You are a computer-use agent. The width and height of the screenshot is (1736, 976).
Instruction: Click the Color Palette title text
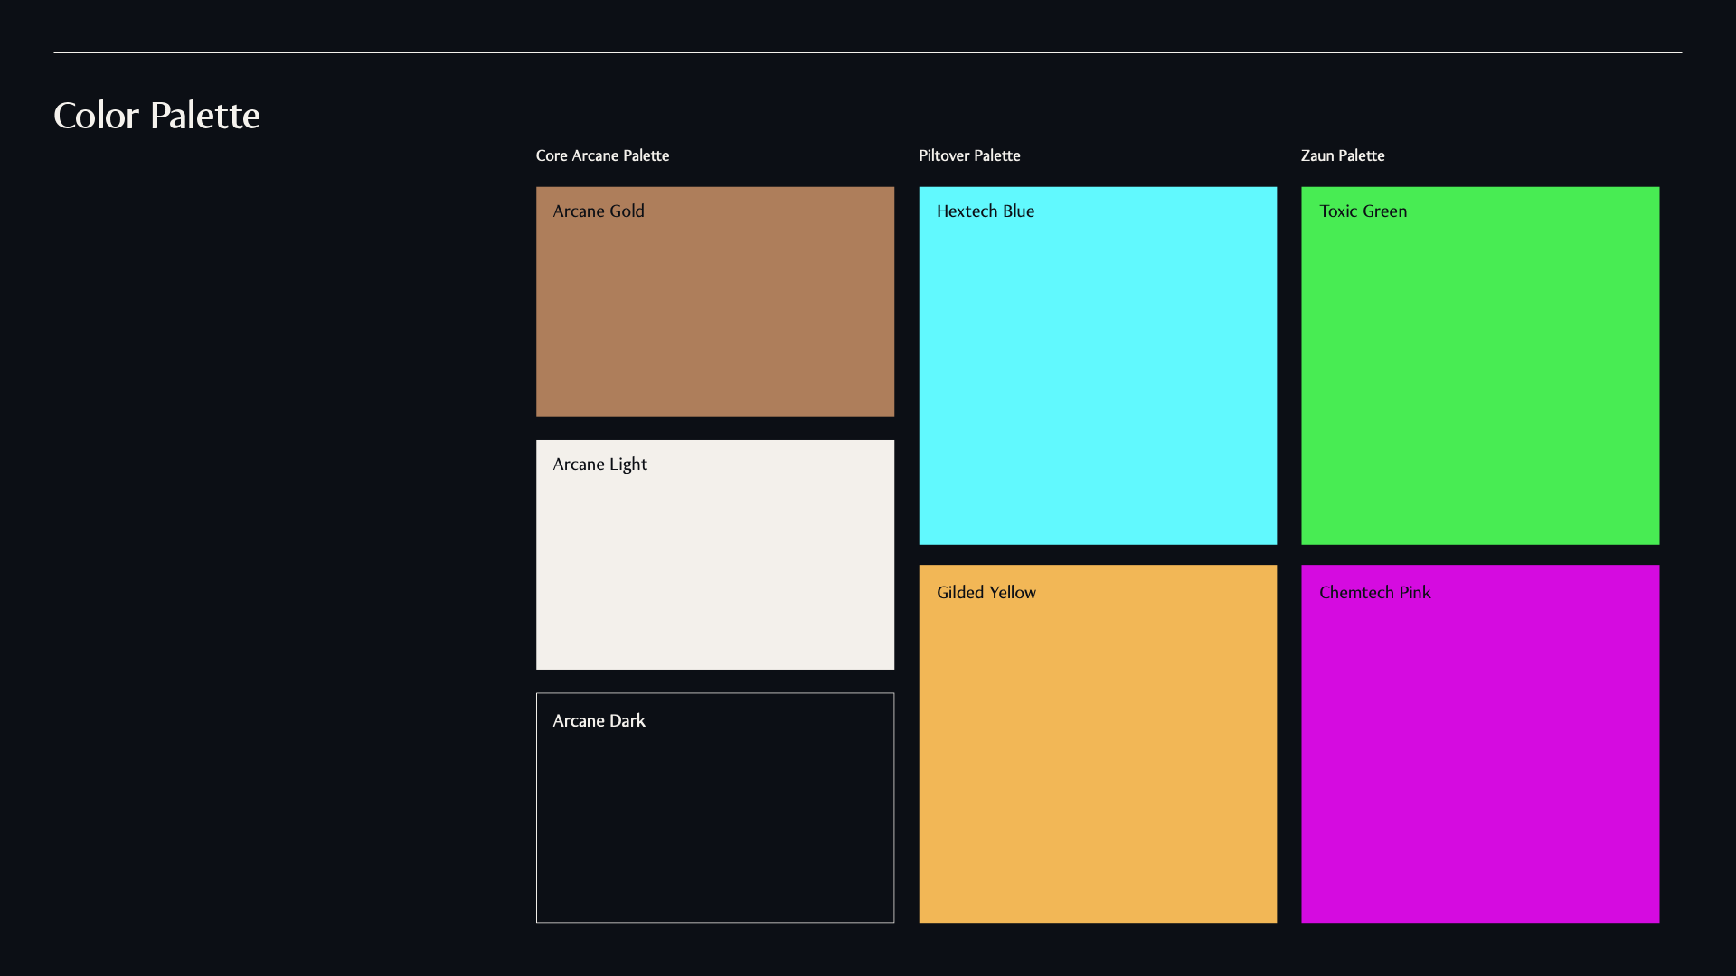click(x=156, y=116)
